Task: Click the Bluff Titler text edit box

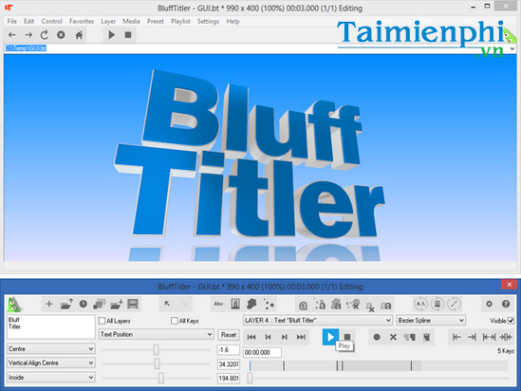Action: click(x=51, y=327)
